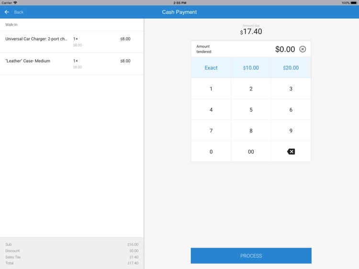
Task: Open the "Leather" Case- Medium line item
Action: (72, 64)
